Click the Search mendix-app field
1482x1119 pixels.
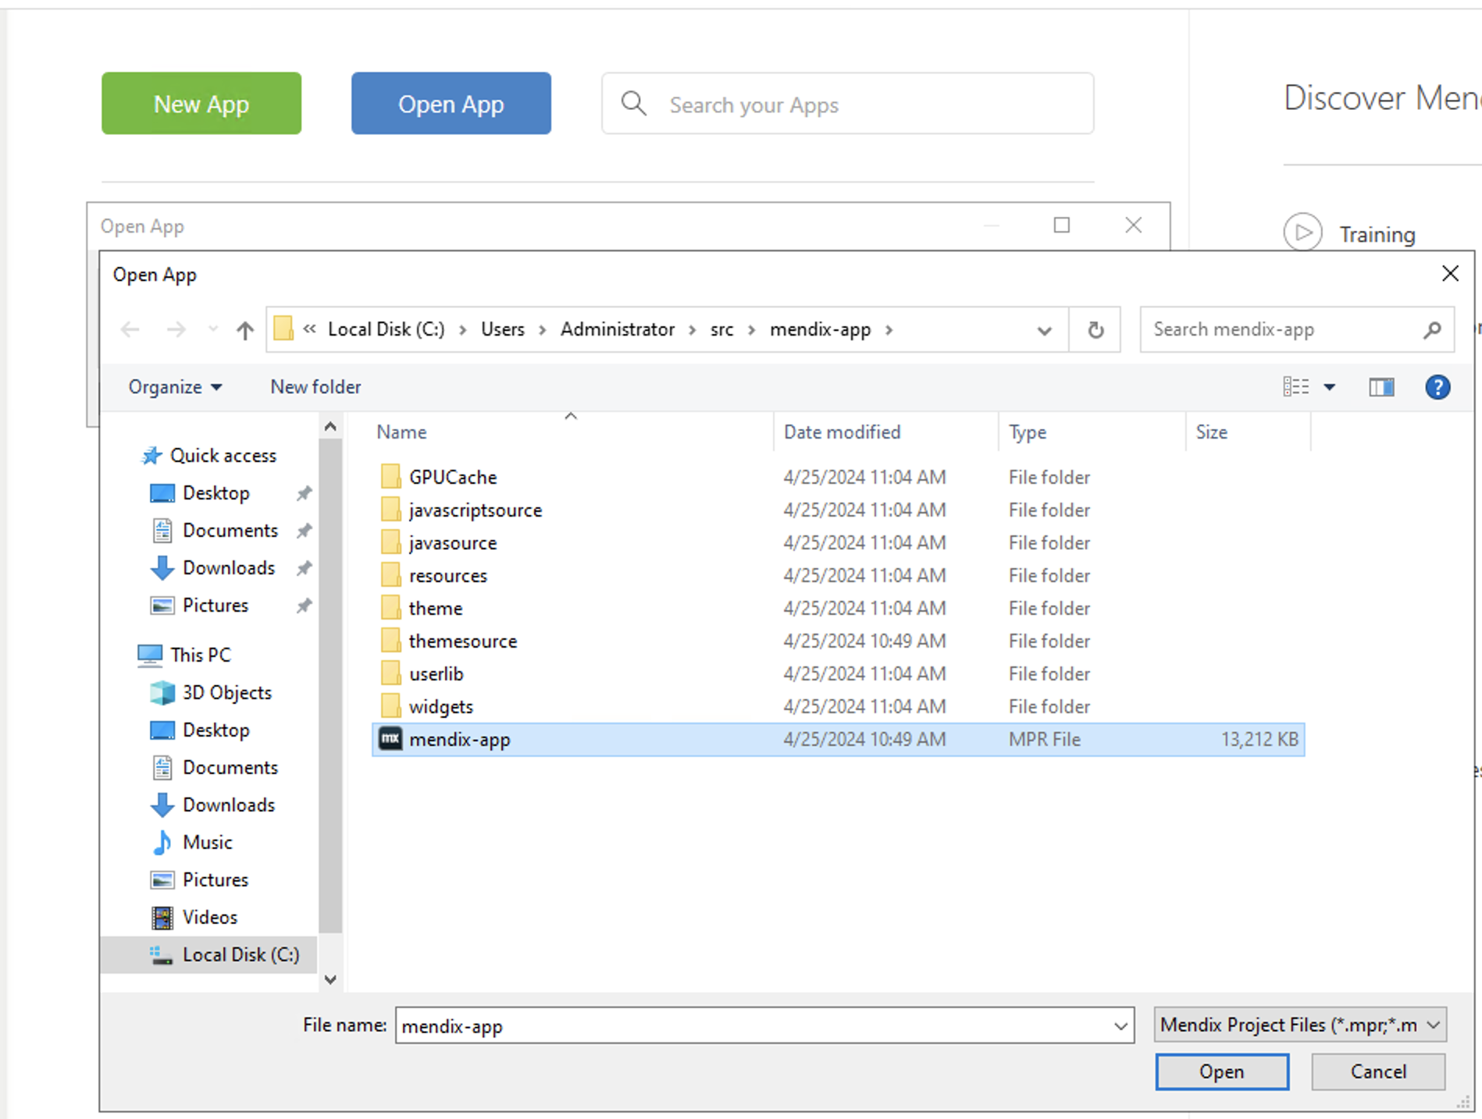[x=1284, y=330]
